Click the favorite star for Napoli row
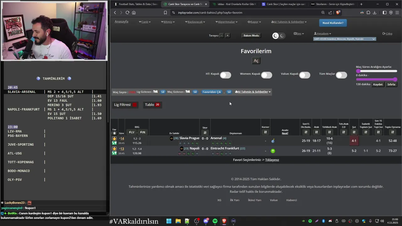402x226 pixels. coord(114,148)
